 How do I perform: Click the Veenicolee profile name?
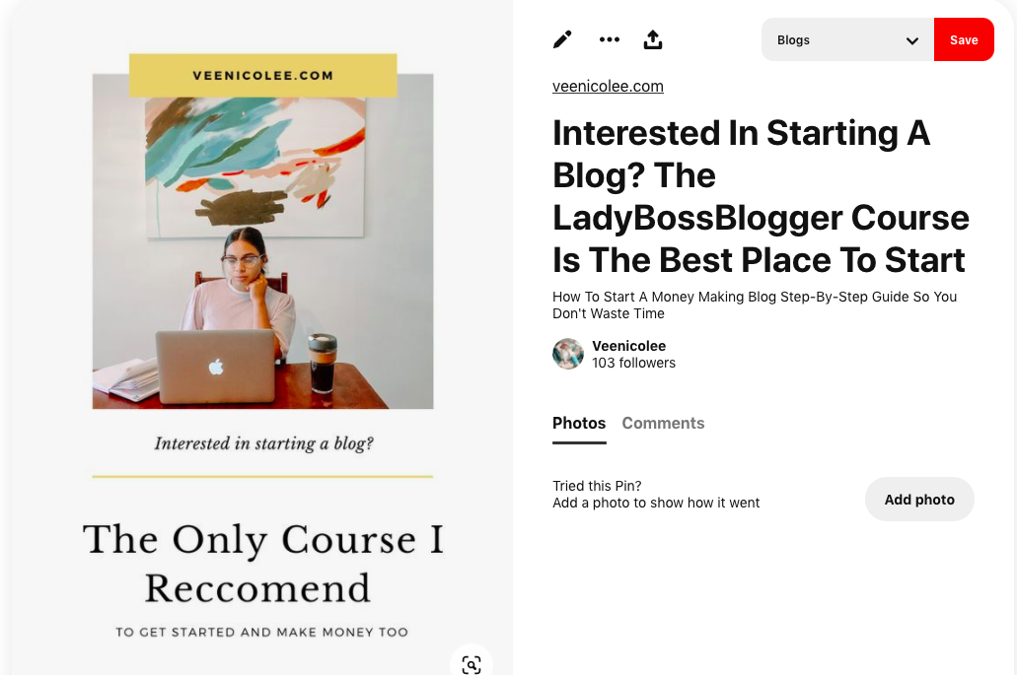628,346
